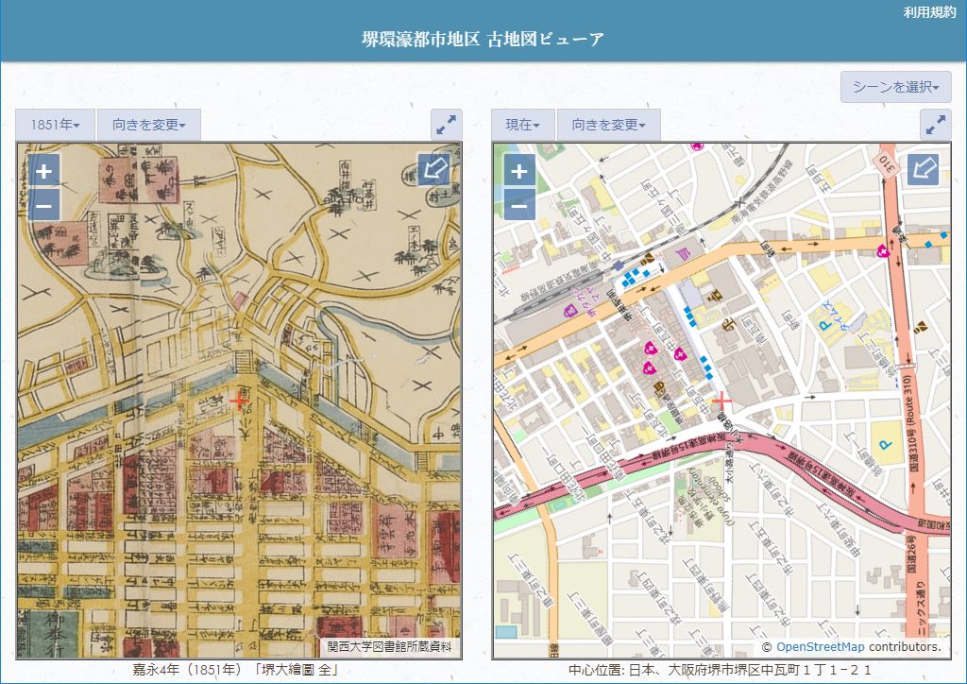Open the シーンを選択 scene dropdown
The image size is (967, 684).
(x=895, y=87)
